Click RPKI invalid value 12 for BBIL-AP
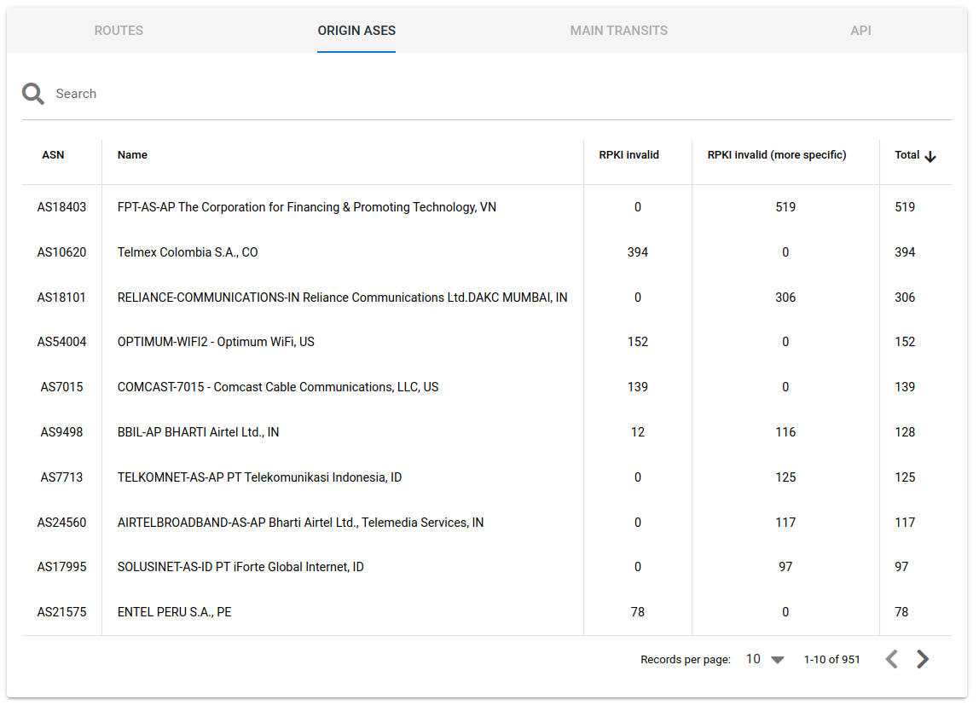The height and width of the screenshot is (711, 979). click(x=638, y=432)
